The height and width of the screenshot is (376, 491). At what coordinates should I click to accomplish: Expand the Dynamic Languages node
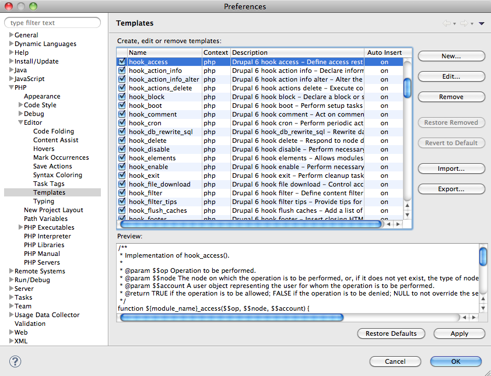coord(11,44)
